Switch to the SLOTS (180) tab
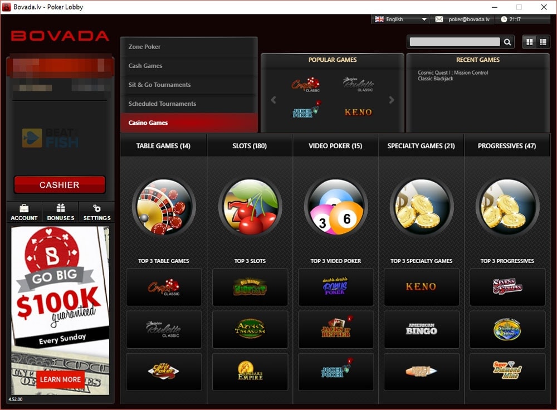Viewport: 557px width, 410px height. (250, 145)
